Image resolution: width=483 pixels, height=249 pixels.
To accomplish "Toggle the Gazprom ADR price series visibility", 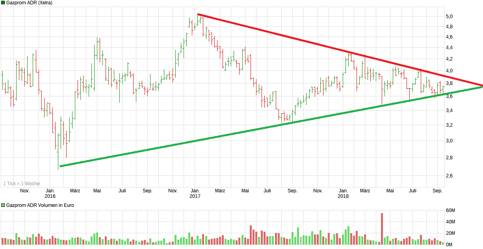I will [x=4, y=3].
